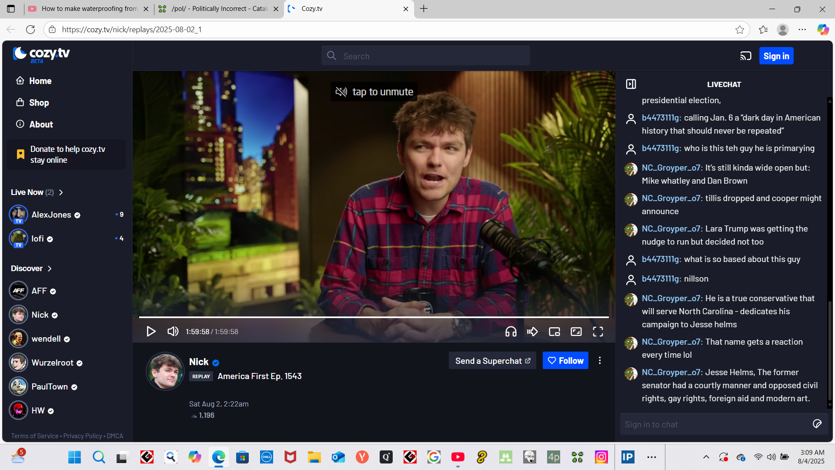Open HW channel
The height and width of the screenshot is (470, 835).
point(31,411)
